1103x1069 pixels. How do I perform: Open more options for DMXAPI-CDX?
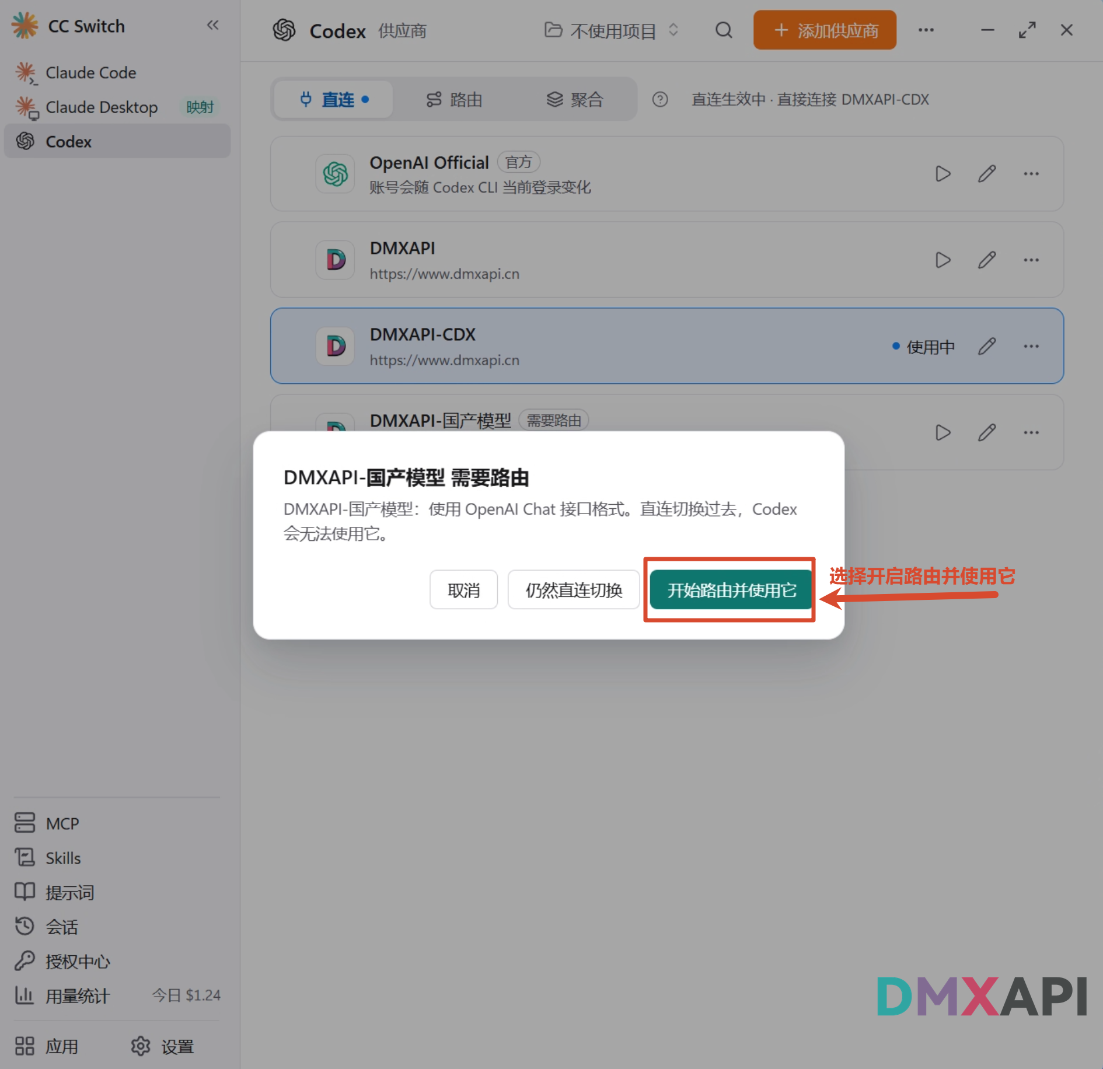pos(1031,347)
